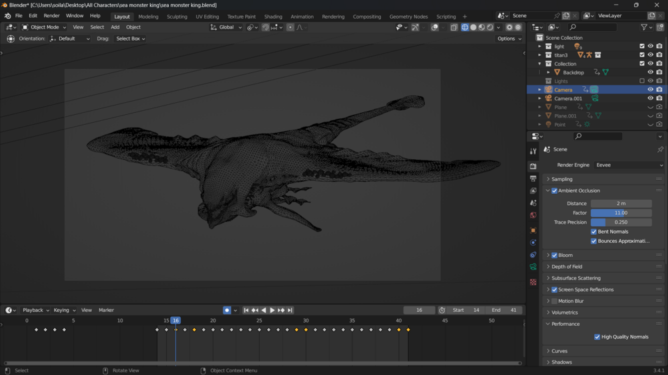Open the World properties tab icon

pos(533,215)
